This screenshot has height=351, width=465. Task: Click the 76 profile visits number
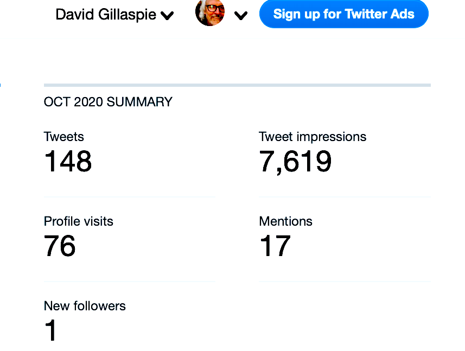(60, 246)
